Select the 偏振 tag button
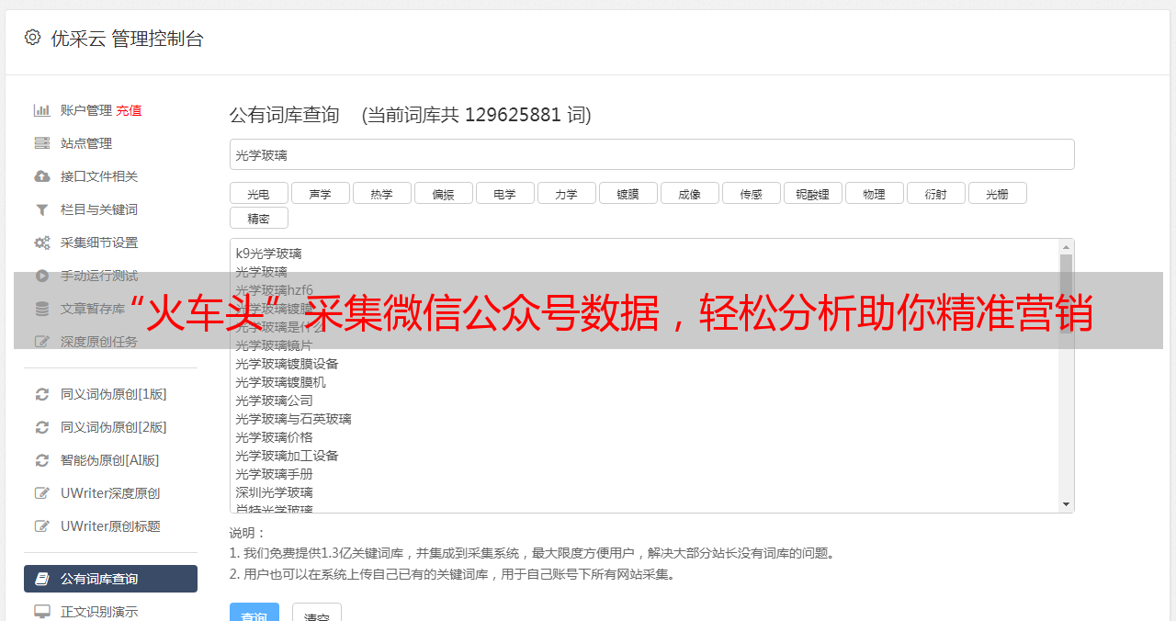 click(x=443, y=194)
